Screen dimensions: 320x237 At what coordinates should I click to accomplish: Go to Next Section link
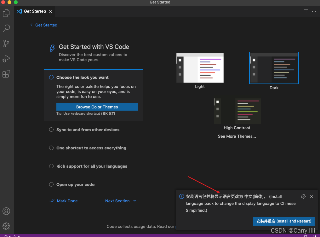coord(121,201)
